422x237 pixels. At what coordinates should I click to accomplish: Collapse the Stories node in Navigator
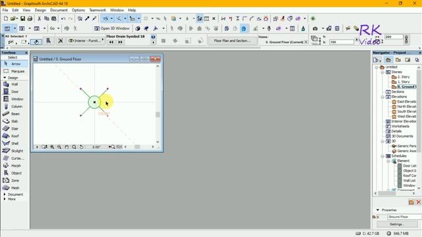coord(382,72)
